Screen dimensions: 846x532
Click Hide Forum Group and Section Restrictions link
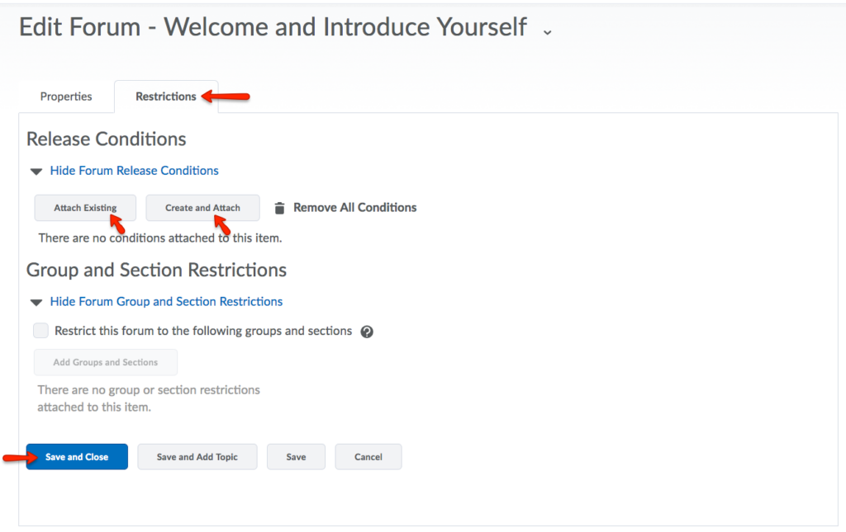click(x=166, y=302)
